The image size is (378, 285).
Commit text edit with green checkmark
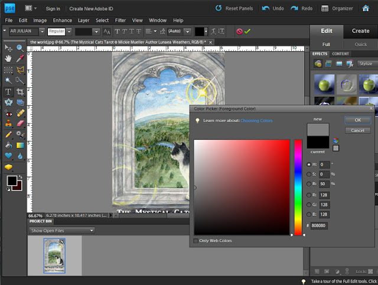coord(247,31)
